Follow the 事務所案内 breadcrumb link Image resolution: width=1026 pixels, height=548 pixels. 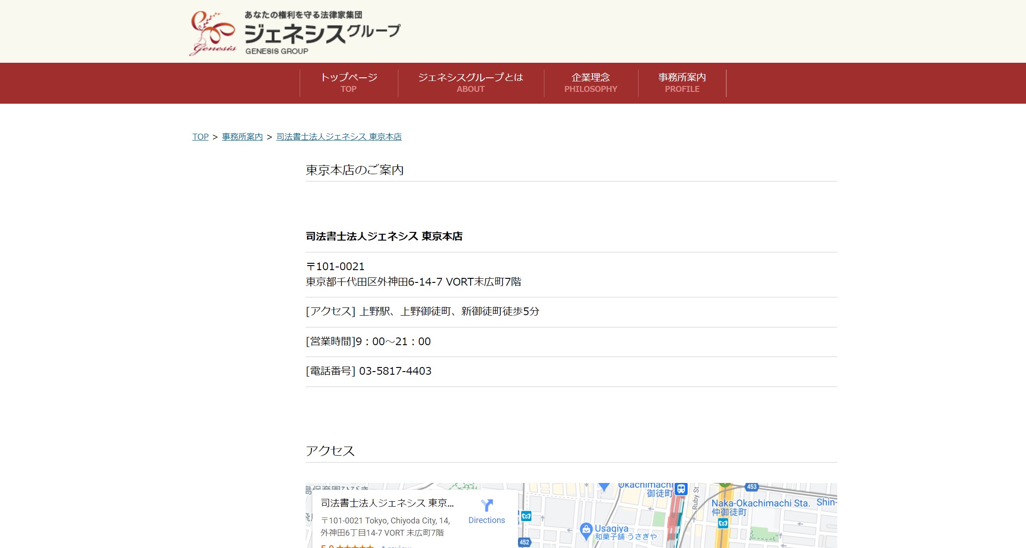[x=242, y=137]
